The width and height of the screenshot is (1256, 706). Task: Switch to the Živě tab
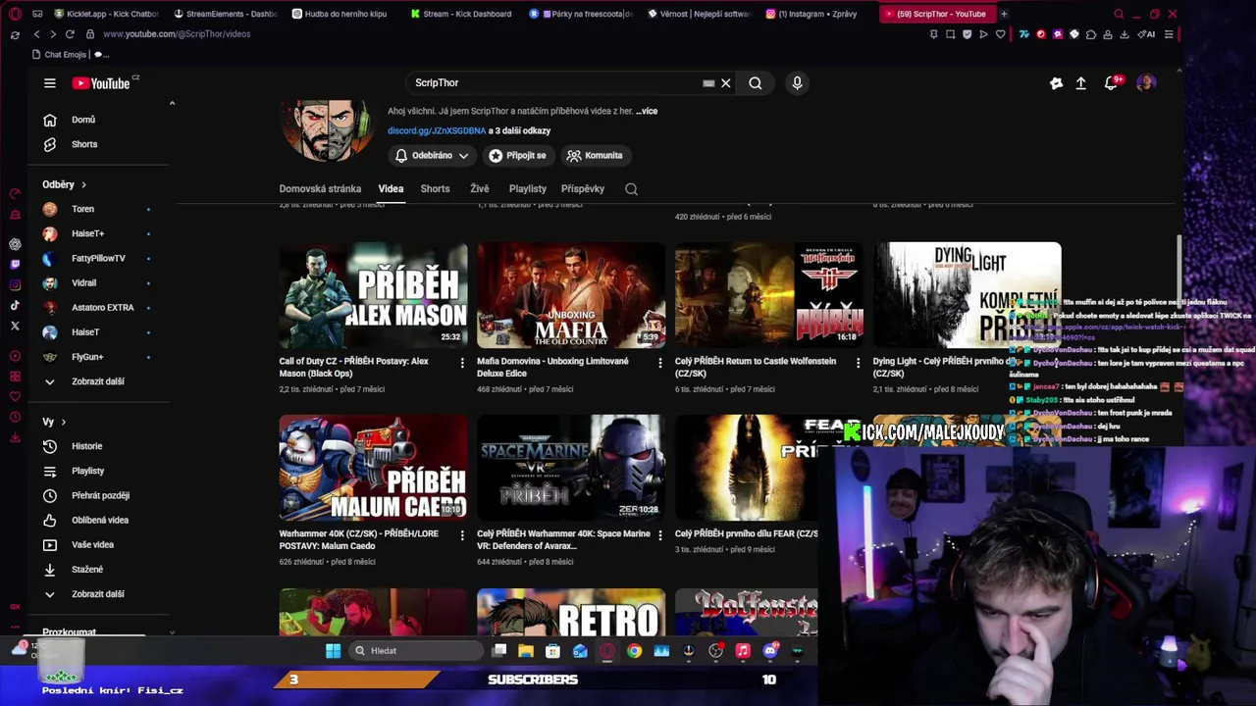coord(479,188)
